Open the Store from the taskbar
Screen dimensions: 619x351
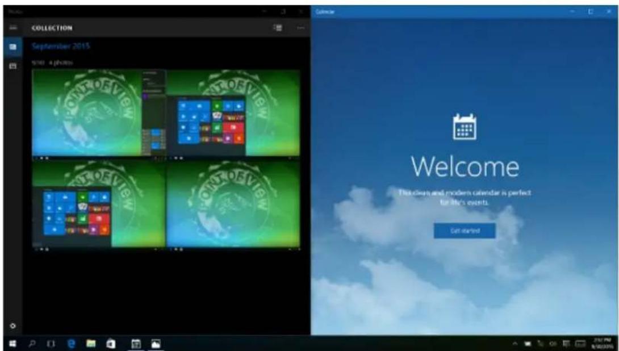(x=111, y=344)
